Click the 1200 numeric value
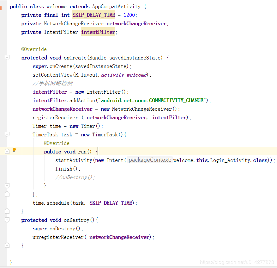 click(129, 15)
